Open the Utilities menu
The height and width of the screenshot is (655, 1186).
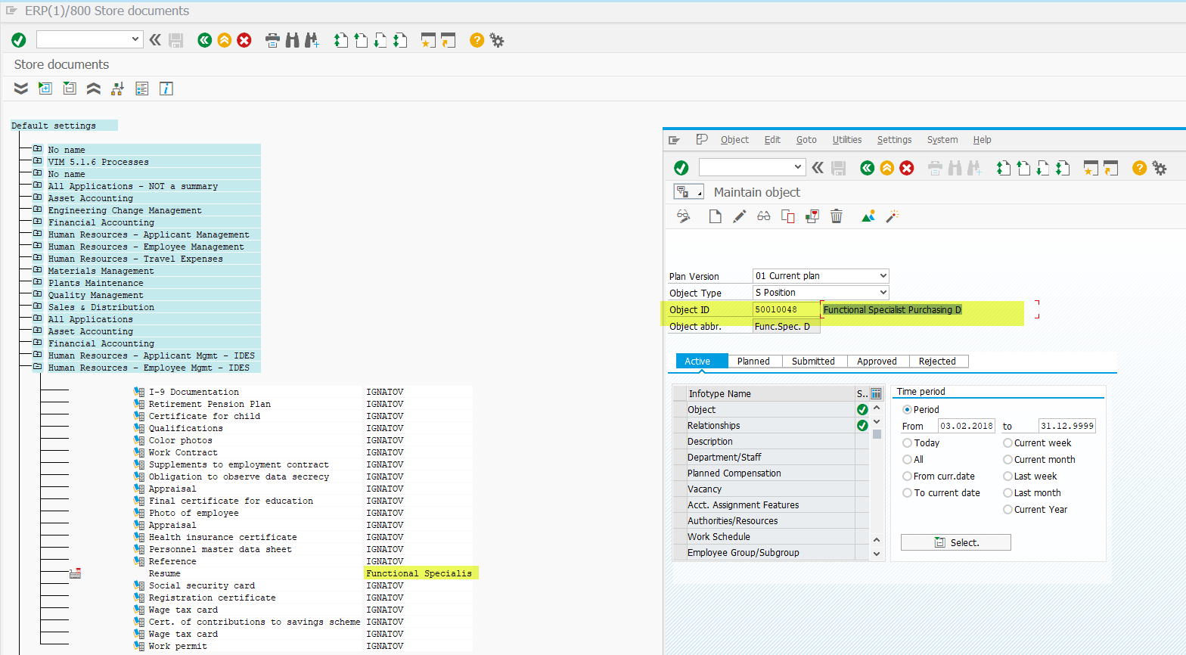tap(846, 140)
